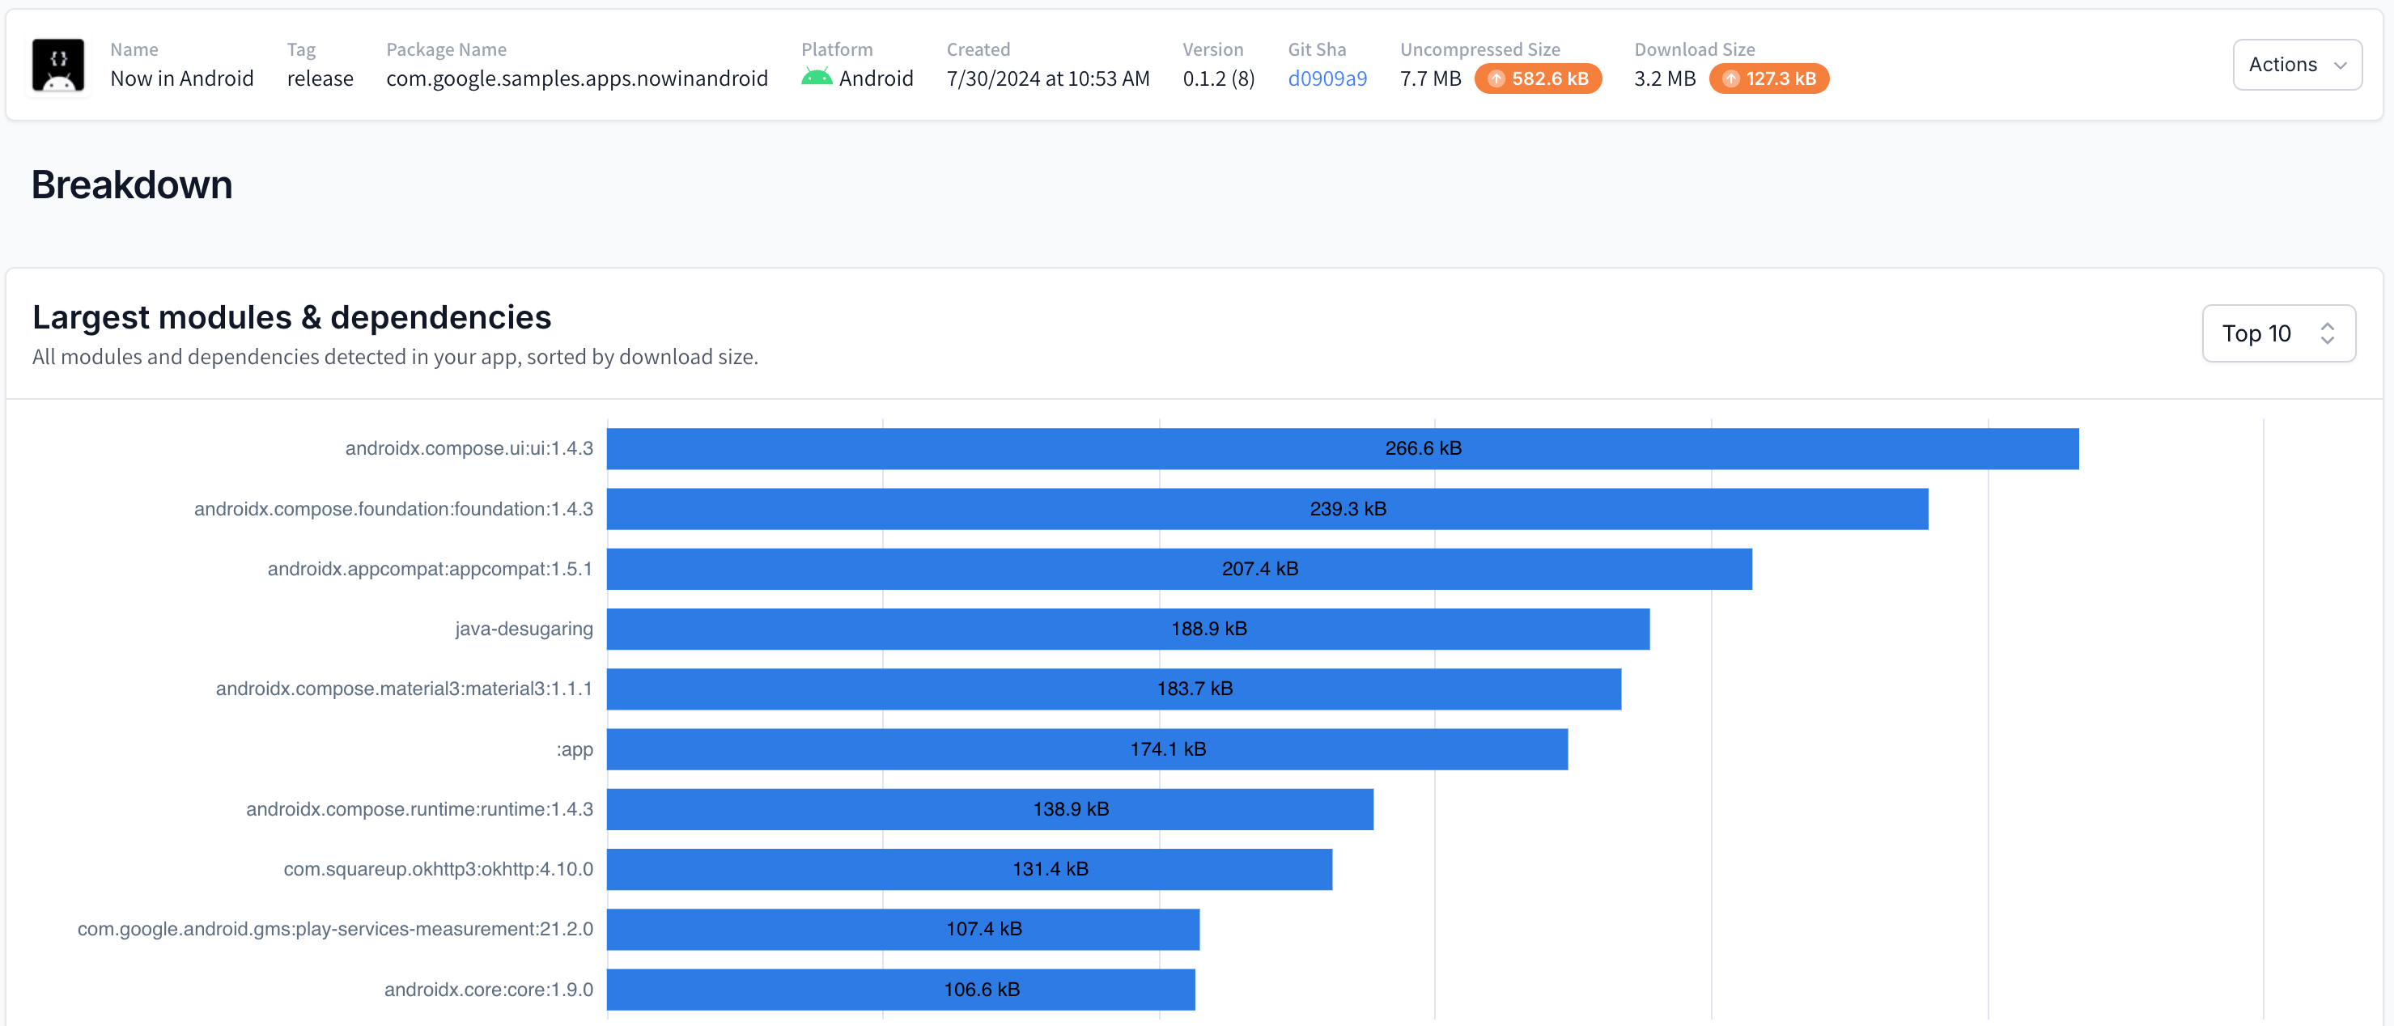Click up-arrow icon in 127.3 kB badge
Image resolution: width=2394 pixels, height=1026 pixels.
[x=1730, y=79]
